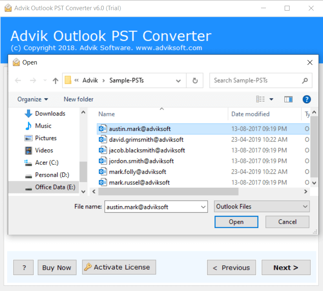
Task: Expand the address bar history dropdown
Action: [178, 80]
